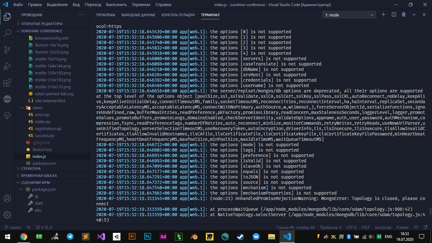Viewport: 432px width, 243px height.
Task: Open favicon-16x16.png file
Action: pos(52,45)
